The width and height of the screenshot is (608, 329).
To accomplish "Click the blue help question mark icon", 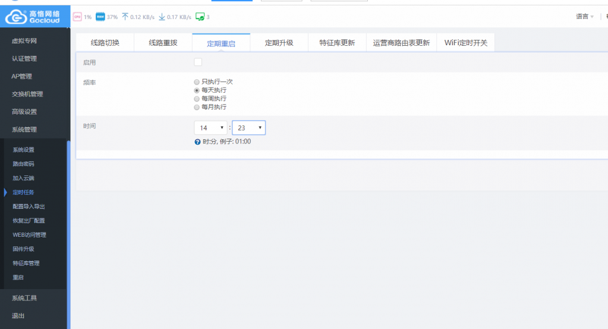I will (197, 142).
